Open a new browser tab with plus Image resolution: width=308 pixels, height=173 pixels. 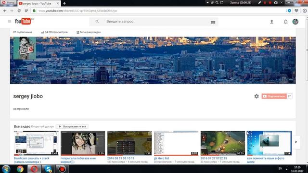click(64, 3)
